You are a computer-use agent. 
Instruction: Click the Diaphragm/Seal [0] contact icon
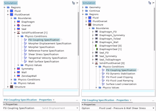pyautogui.click(x=96, y=46)
